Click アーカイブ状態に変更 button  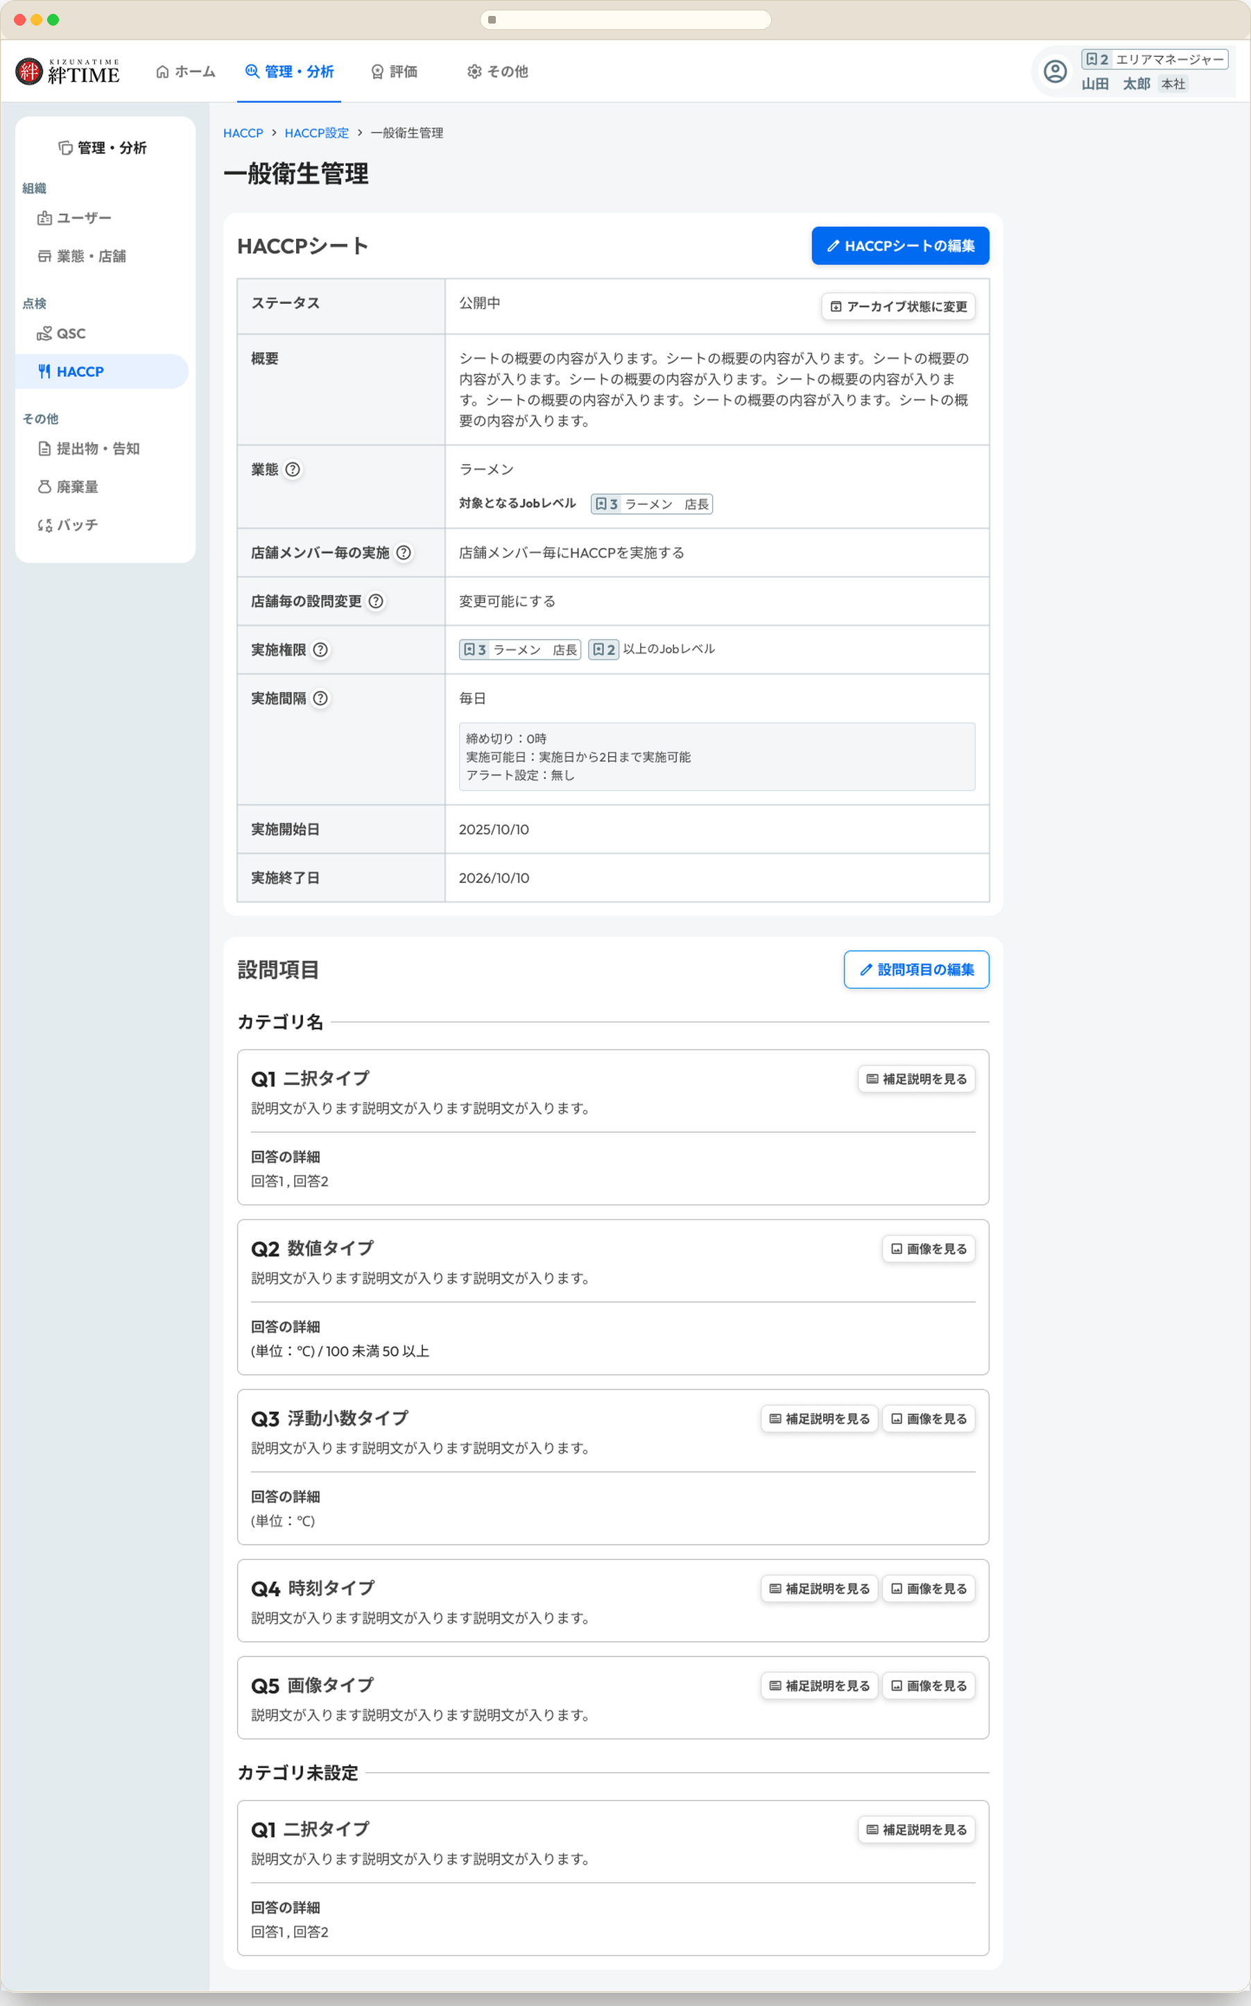coord(899,307)
